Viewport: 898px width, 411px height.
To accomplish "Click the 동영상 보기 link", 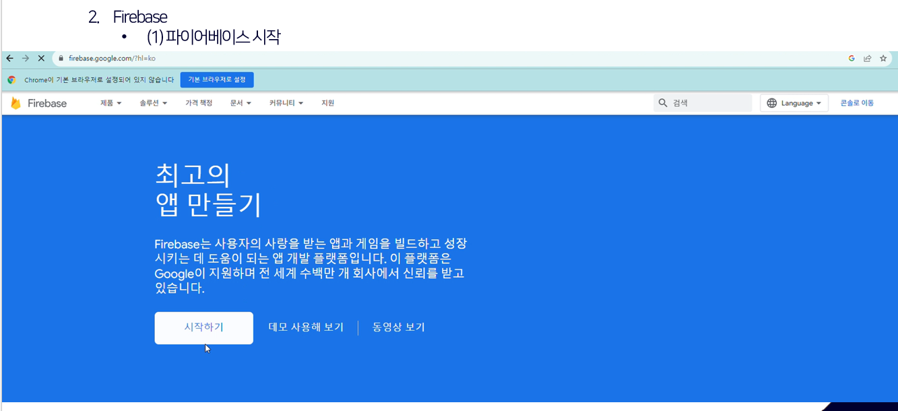I will tap(399, 327).
